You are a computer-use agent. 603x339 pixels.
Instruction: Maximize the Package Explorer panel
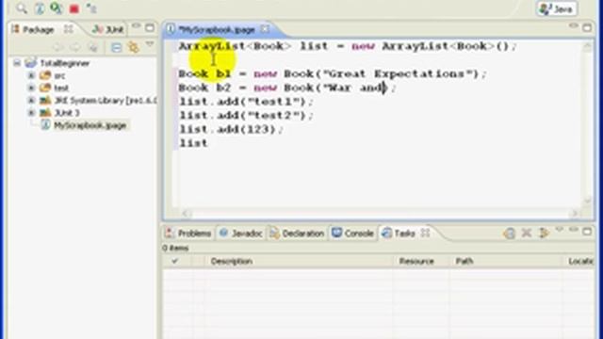[x=150, y=27]
